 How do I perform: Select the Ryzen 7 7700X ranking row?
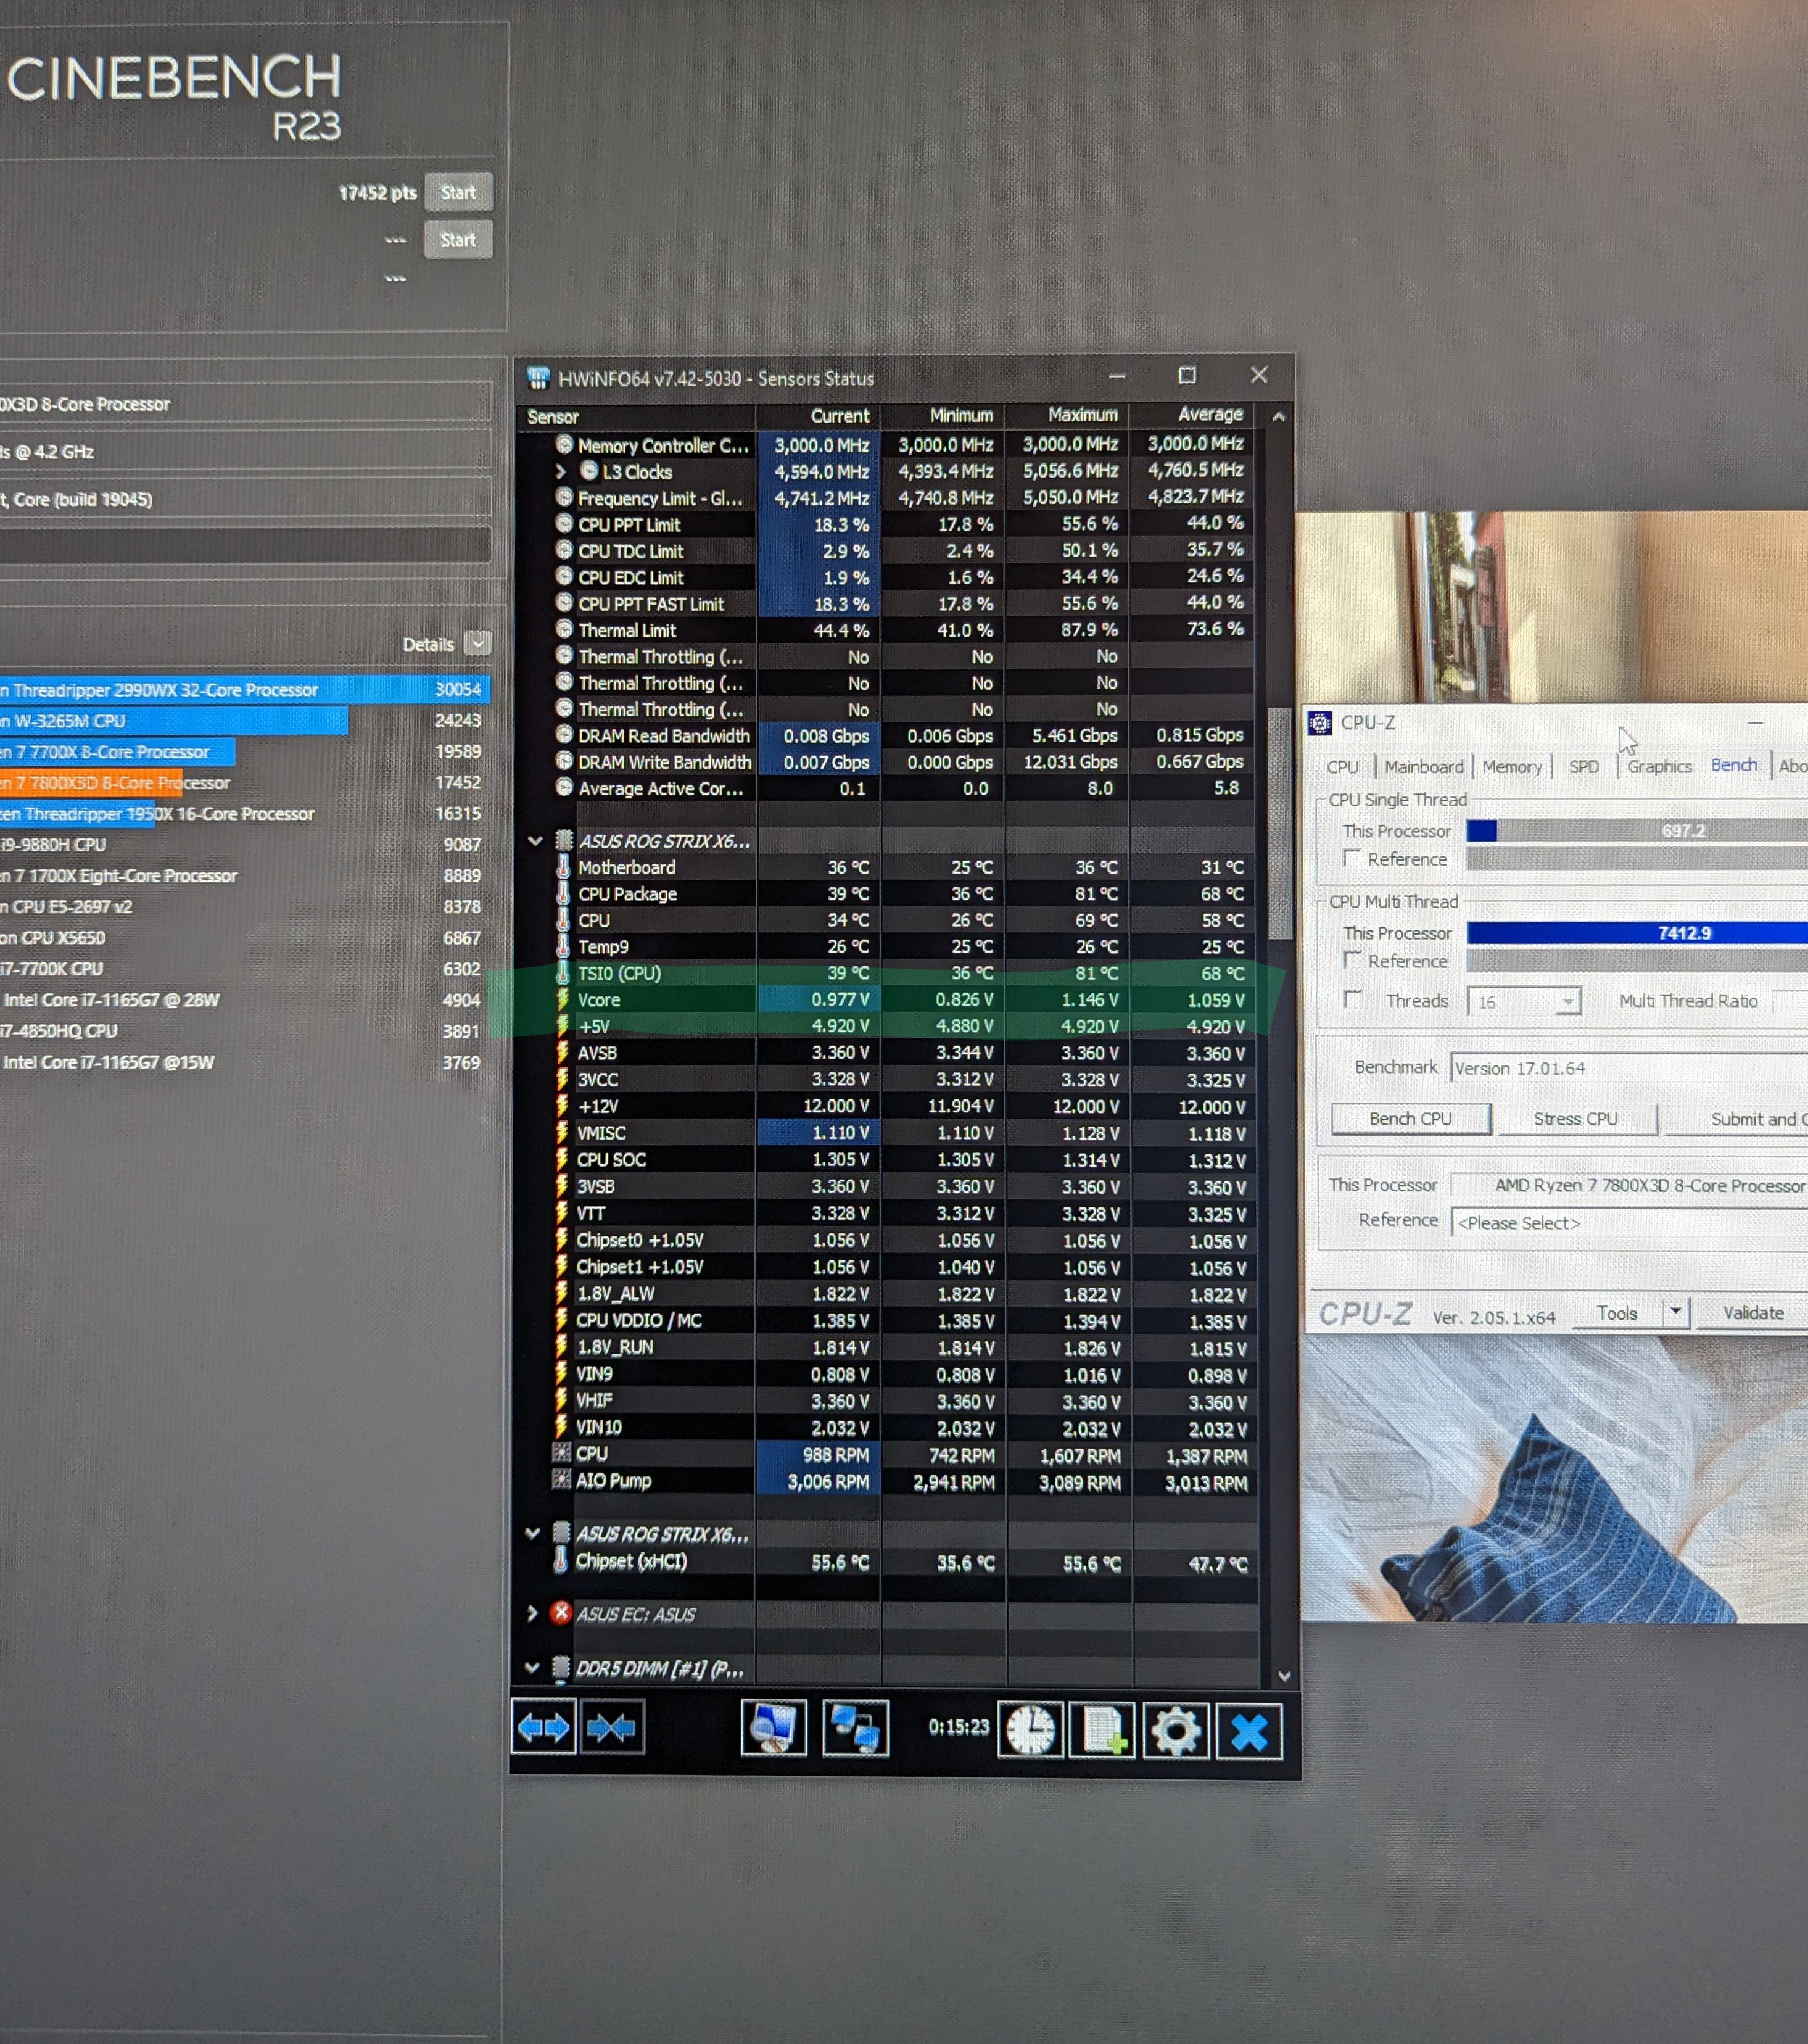point(244,751)
